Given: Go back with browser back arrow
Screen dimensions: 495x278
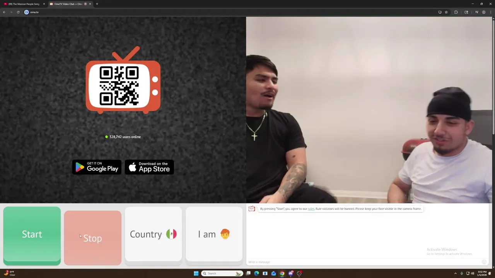Looking at the screenshot, I should coord(4,12).
